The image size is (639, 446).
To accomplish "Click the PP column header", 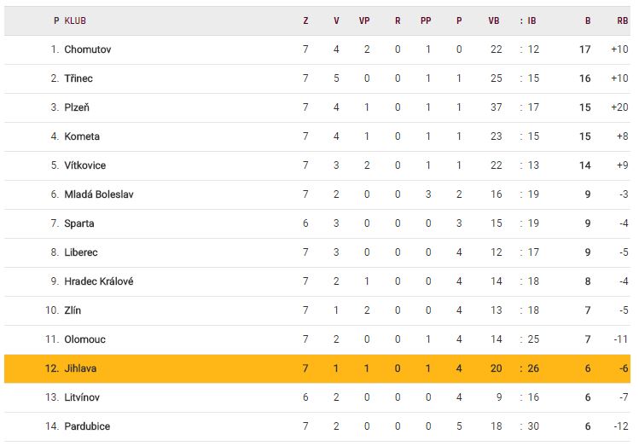I will coord(426,20).
